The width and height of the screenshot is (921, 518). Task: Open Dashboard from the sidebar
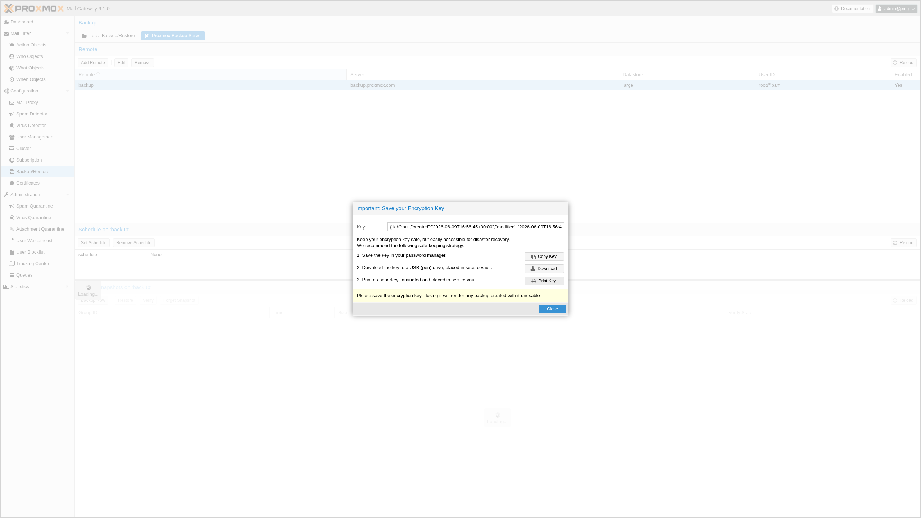point(37,22)
